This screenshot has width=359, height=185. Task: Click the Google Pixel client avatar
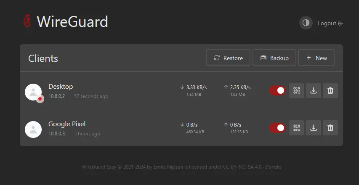click(33, 129)
